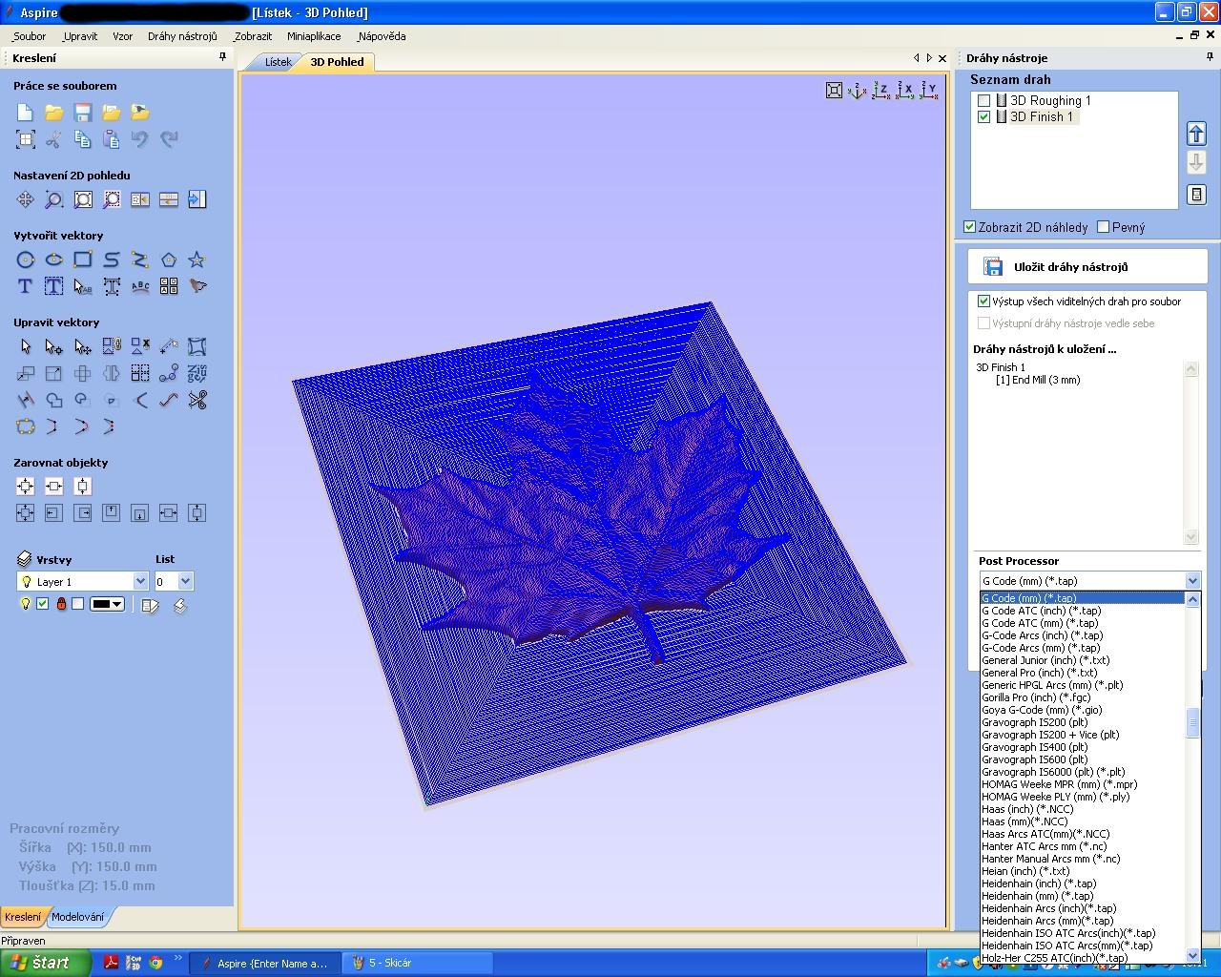1221x977 pixels.
Task: Click the Windows Start button
Action: [x=46, y=963]
